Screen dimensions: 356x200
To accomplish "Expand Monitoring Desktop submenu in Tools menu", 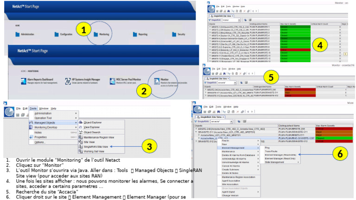I will [x=54, y=127].
